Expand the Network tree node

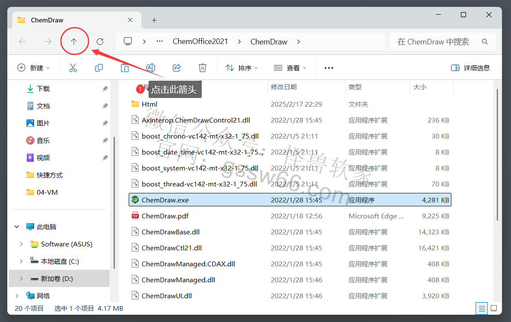click(x=17, y=296)
